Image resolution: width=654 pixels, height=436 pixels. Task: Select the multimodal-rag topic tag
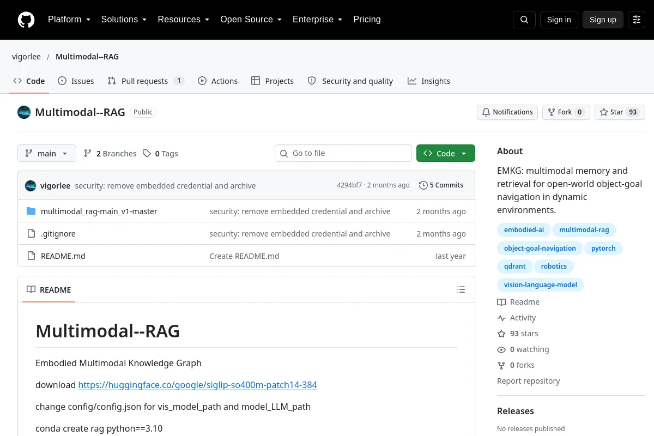(584, 230)
